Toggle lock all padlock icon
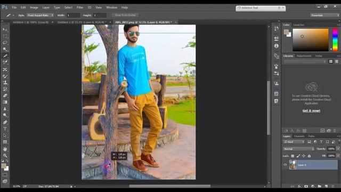Image resolution: width=341 pixels, height=192 pixels. click(309, 156)
